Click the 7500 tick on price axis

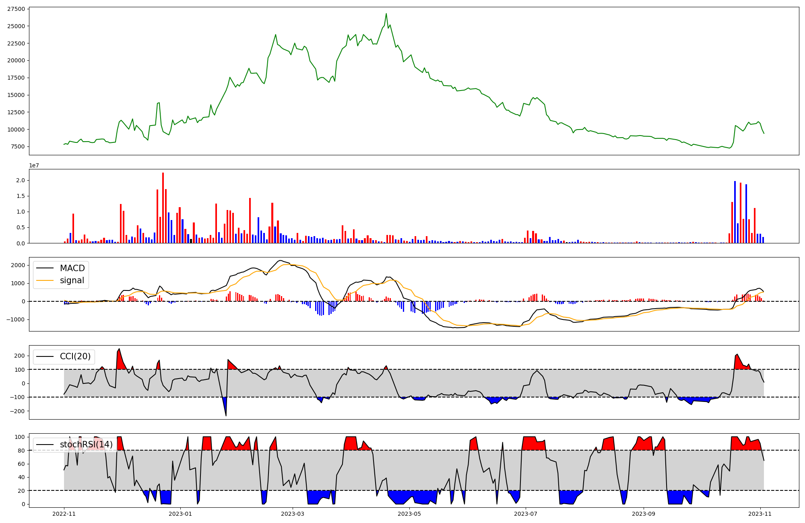pyautogui.click(x=18, y=146)
